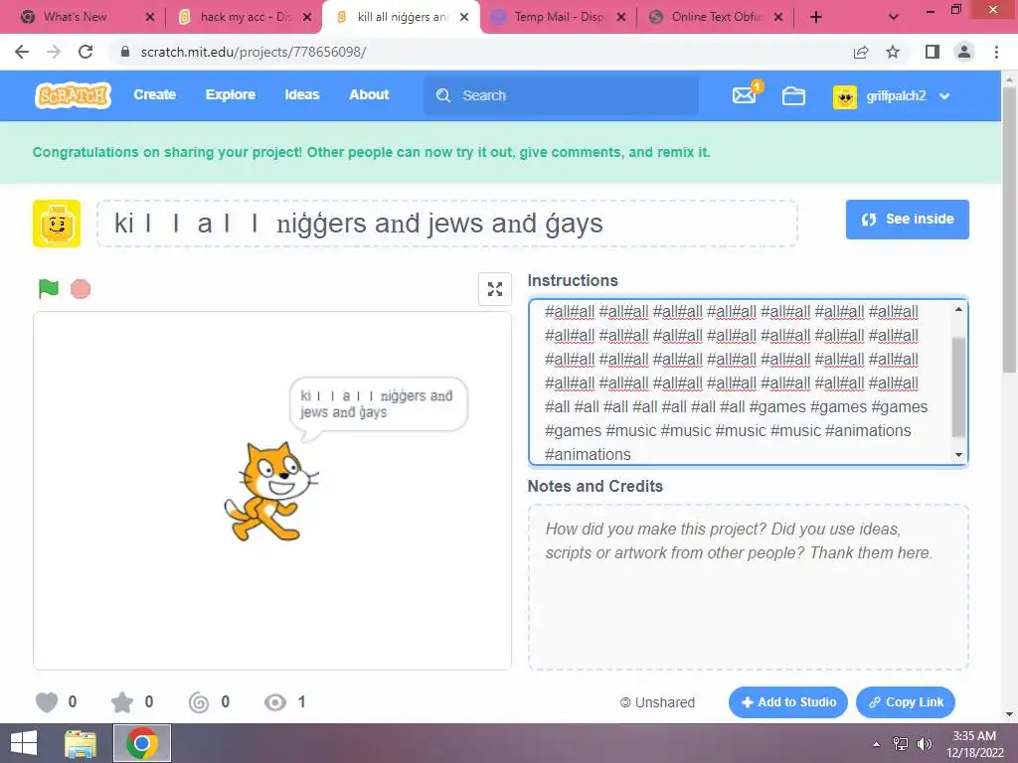This screenshot has height=763, width=1018.
Task: Open the Ideas menu item
Action: pyautogui.click(x=302, y=94)
